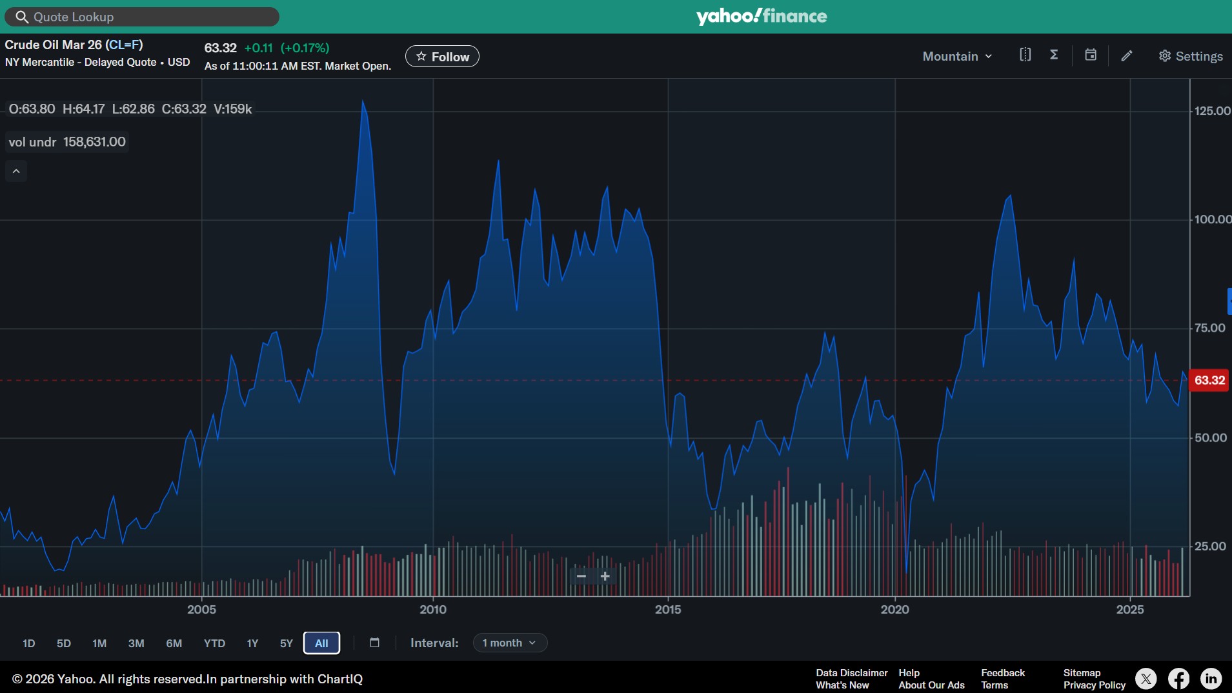
Task: Select the All range
Action: click(321, 643)
